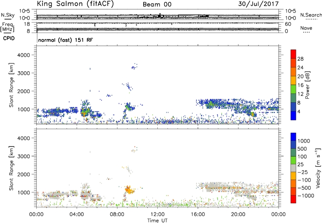This screenshot has width=322, height=223.
Task: Click the light green 12-16 dB Power segment
Action: pyautogui.click(x=293, y=89)
